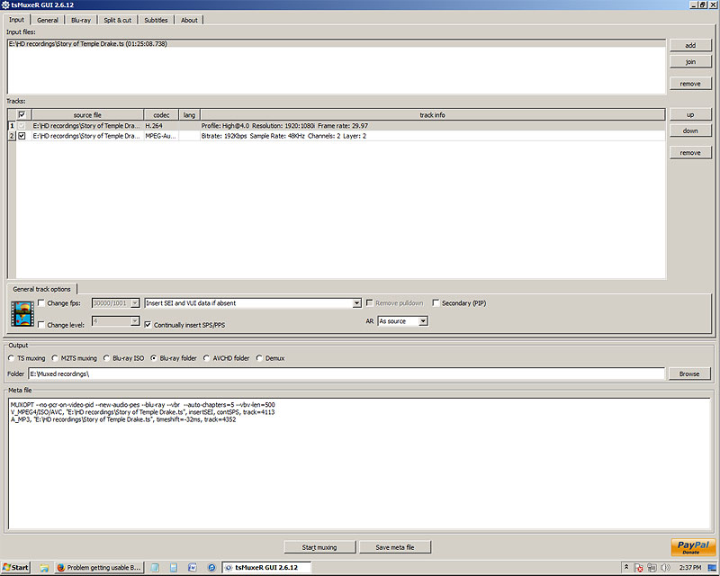Select the General track options tab
Viewport: 720px width, 576px height.
(41, 289)
